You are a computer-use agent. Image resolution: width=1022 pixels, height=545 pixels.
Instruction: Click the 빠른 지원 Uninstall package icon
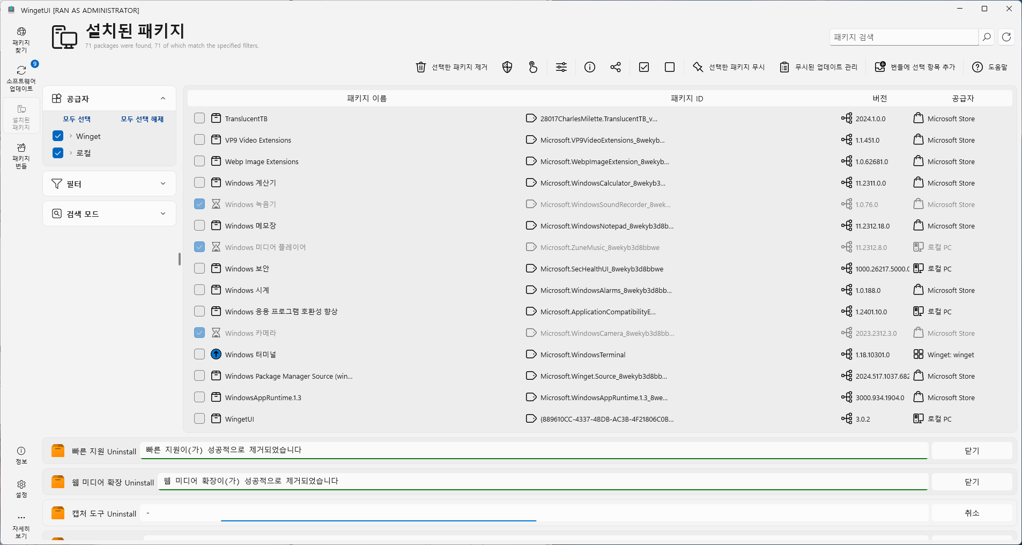click(58, 451)
